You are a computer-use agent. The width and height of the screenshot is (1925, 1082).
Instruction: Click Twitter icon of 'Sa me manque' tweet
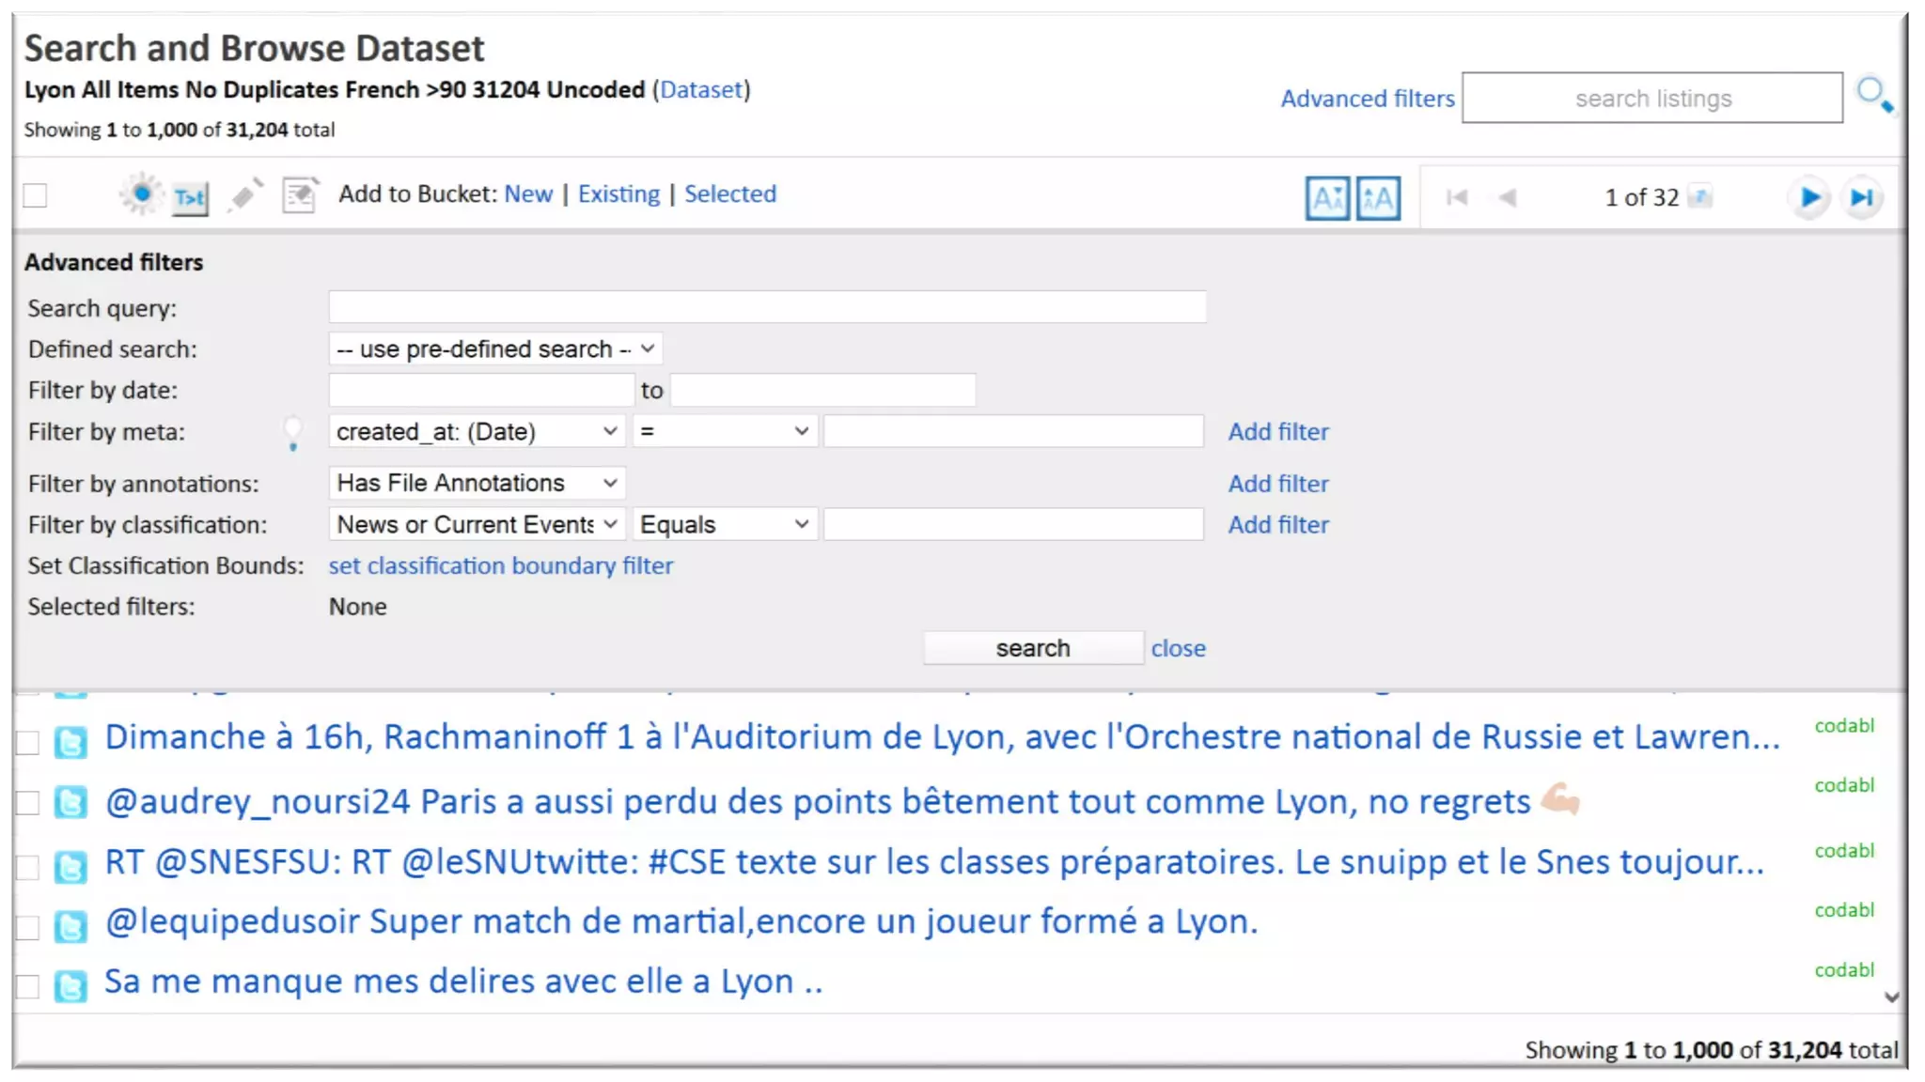70,987
